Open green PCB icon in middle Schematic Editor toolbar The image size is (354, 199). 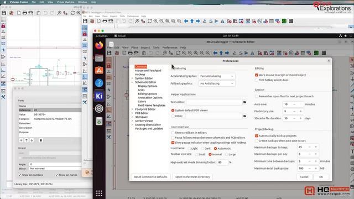pos(284,21)
